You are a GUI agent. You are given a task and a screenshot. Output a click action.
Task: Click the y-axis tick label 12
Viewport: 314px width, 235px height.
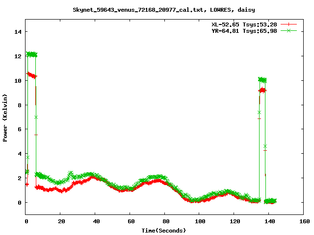[18, 56]
